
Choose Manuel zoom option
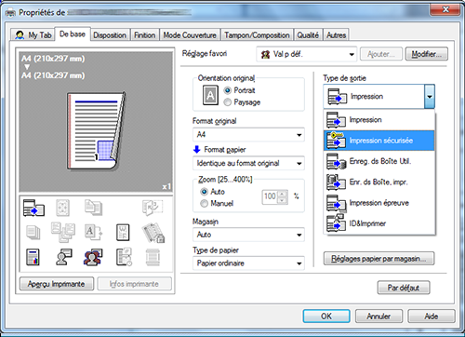[x=217, y=204]
